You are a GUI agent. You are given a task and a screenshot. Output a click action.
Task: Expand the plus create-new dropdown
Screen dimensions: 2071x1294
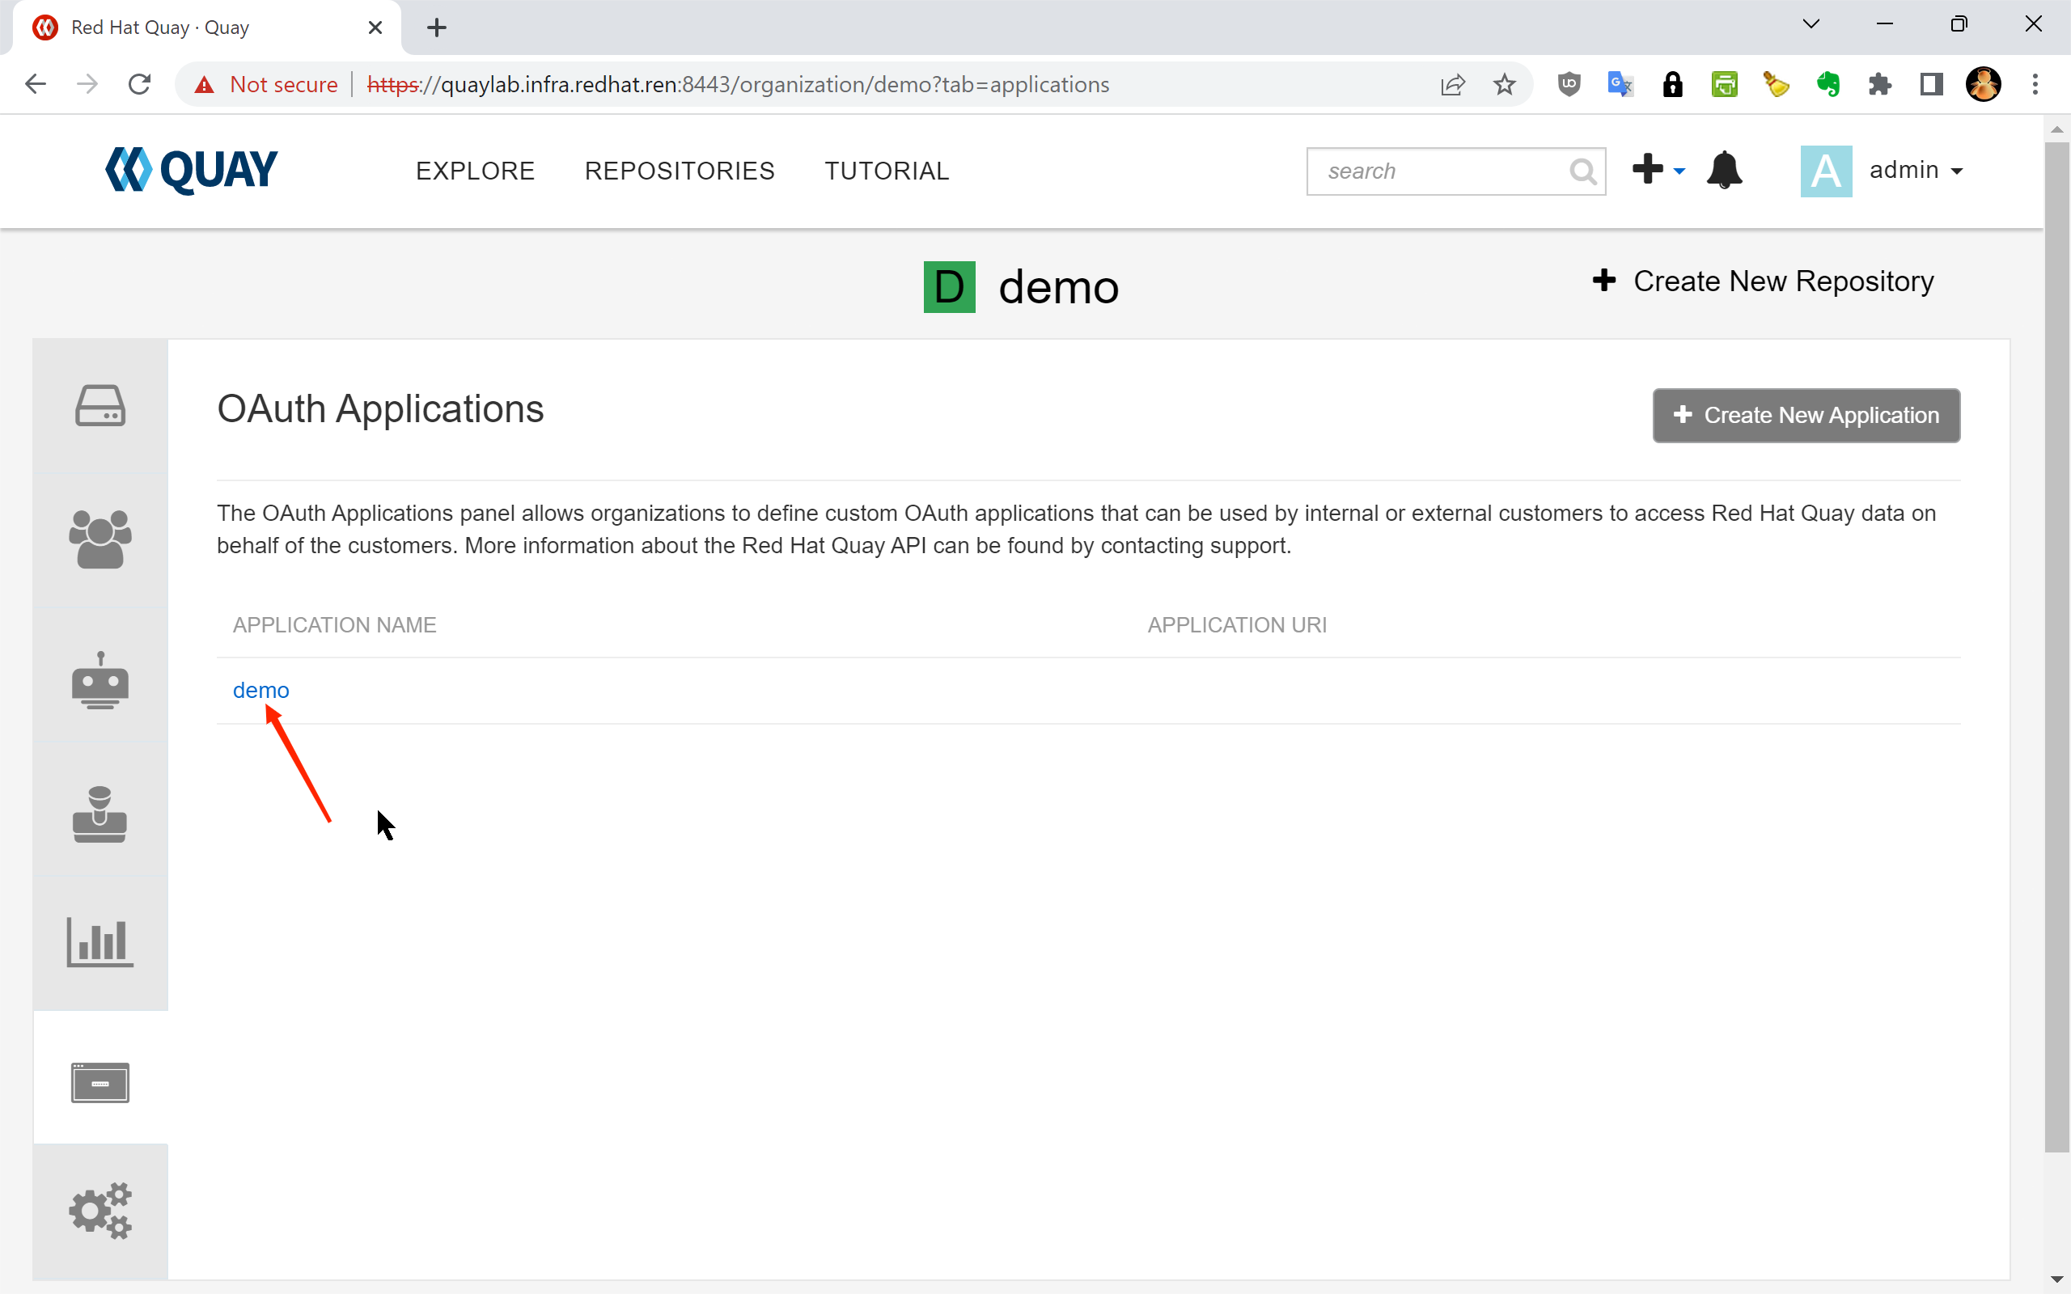[1658, 171]
